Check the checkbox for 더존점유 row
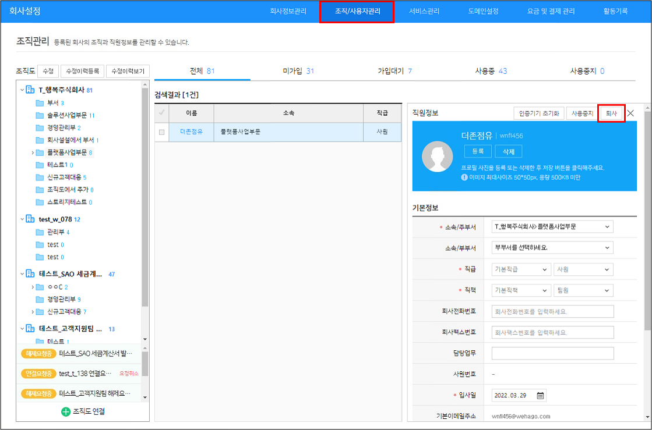The height and width of the screenshot is (430, 652). pos(162,132)
